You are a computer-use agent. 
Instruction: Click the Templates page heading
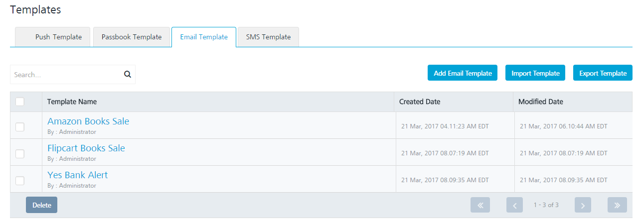[35, 9]
